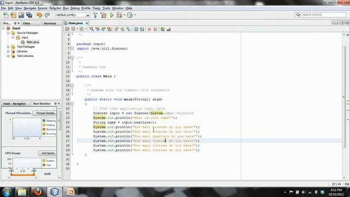This screenshot has height=197, width=350.
Task: Open the Profile menu
Action: [x=86, y=8]
